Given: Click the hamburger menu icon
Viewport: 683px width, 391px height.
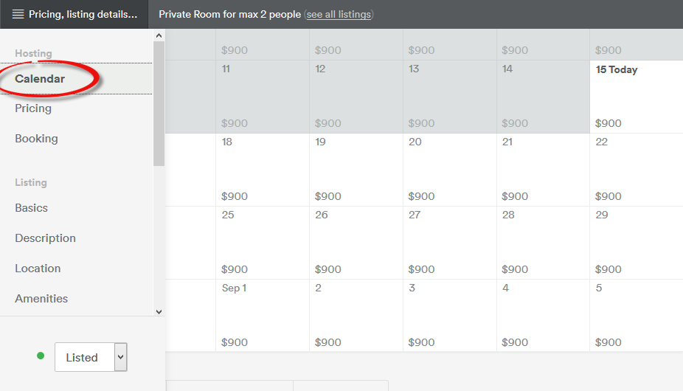Looking at the screenshot, I should (18, 15).
